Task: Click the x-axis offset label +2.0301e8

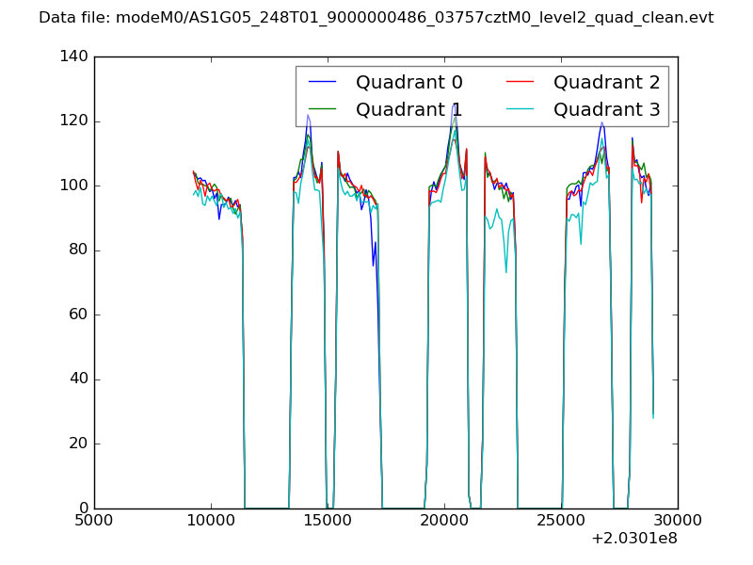Action: (633, 540)
